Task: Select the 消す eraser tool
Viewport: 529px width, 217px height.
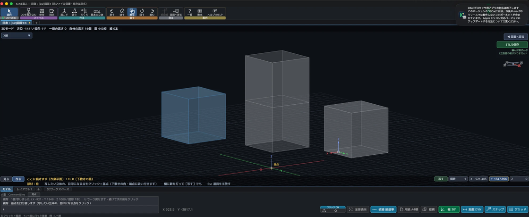Action: [x=122, y=12]
